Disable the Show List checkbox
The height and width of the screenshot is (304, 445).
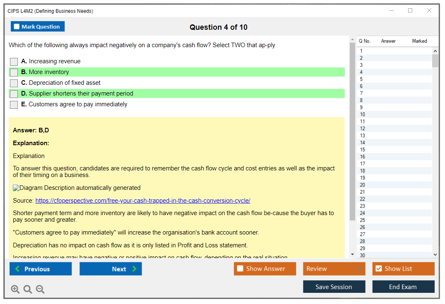coord(378,269)
